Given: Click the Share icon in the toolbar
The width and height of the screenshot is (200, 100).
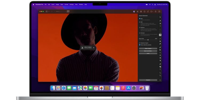Looking at the screenshot, I should [x=156, y=11].
